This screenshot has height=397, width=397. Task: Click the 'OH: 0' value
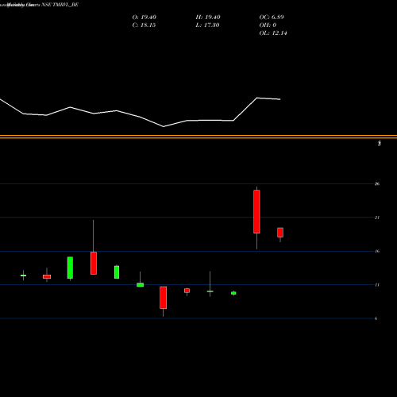[x=268, y=25]
